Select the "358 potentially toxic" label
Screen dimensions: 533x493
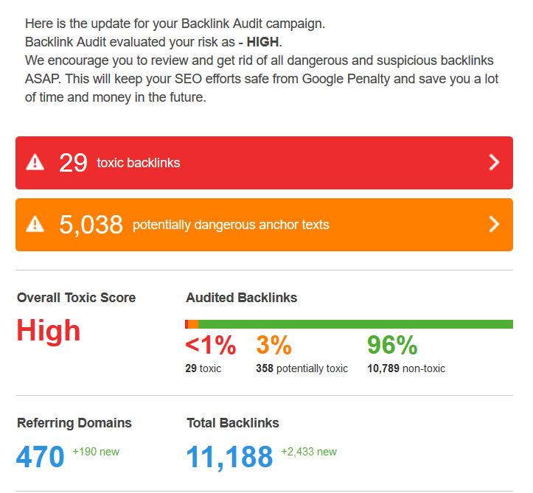(302, 368)
